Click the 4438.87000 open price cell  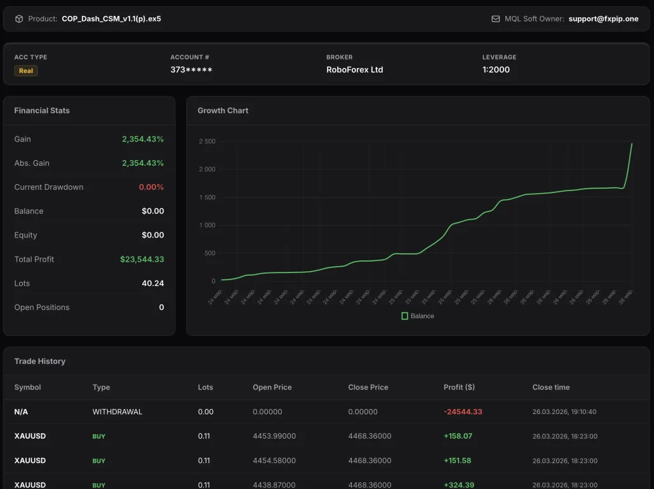click(274, 485)
